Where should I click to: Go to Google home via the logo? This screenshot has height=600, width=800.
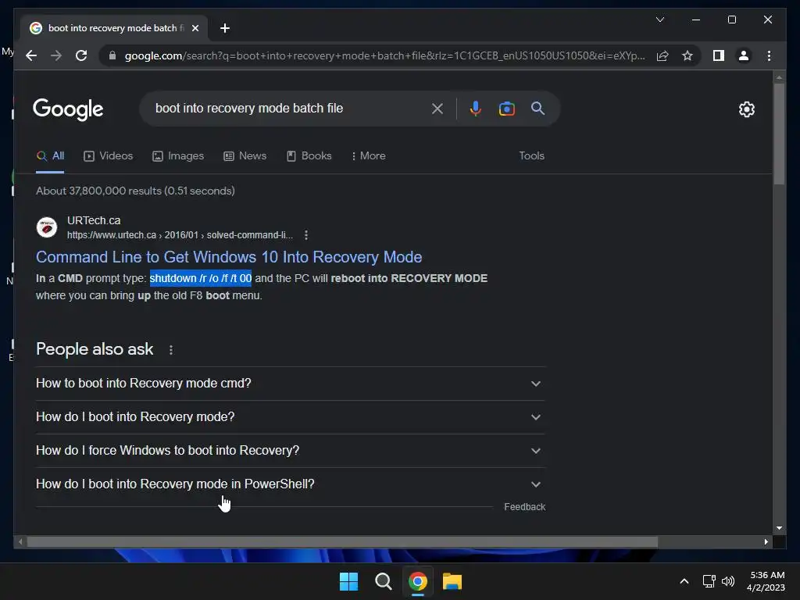68,109
